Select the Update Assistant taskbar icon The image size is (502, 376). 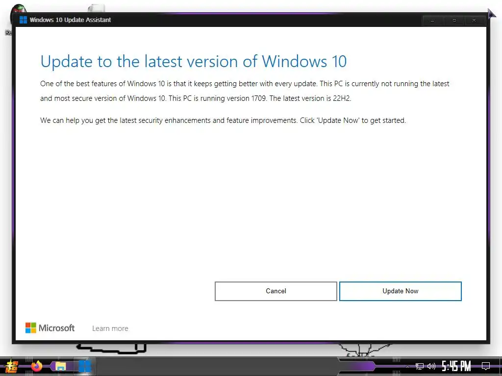85,366
